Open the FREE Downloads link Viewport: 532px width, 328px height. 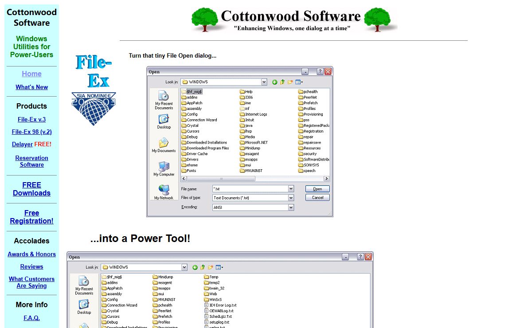click(x=31, y=189)
